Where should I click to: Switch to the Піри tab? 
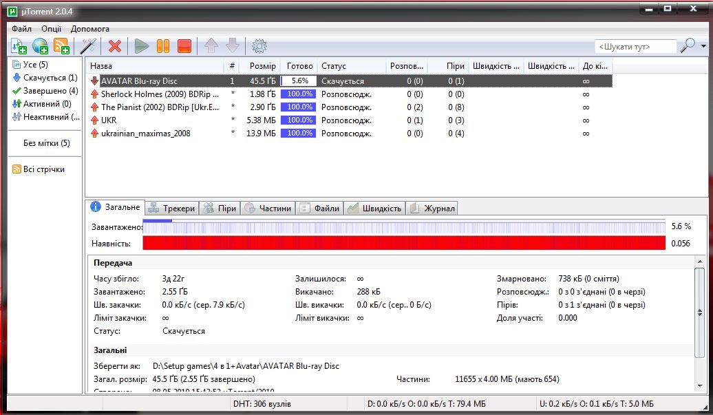(220, 208)
